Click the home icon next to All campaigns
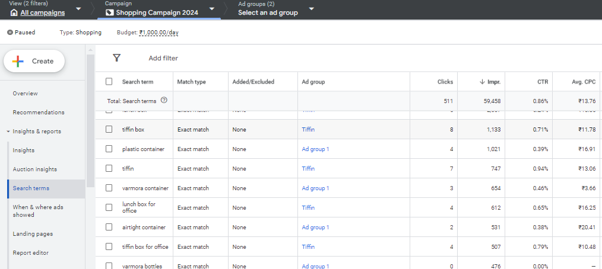 (x=14, y=12)
